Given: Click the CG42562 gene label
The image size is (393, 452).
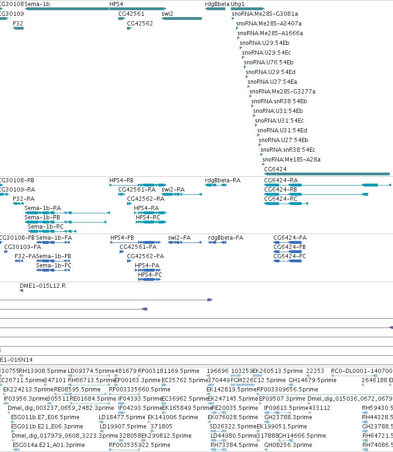Looking at the screenshot, I should click(x=140, y=23).
